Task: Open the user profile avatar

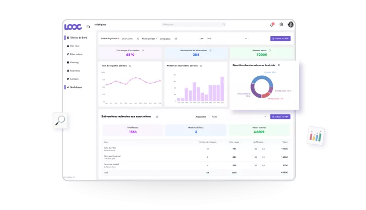Action: (291, 25)
